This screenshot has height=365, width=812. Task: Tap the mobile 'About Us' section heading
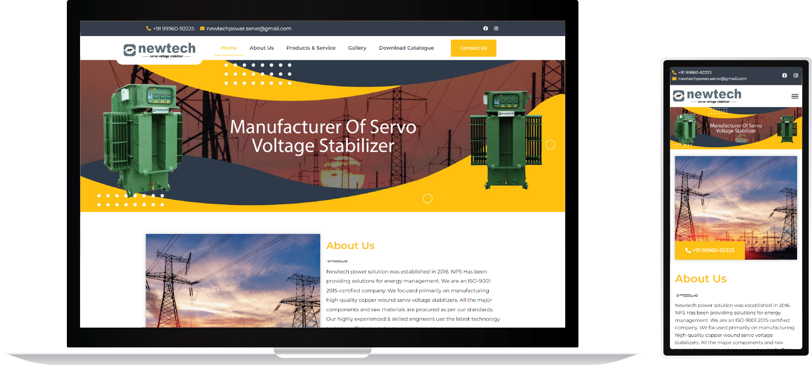pyautogui.click(x=701, y=279)
